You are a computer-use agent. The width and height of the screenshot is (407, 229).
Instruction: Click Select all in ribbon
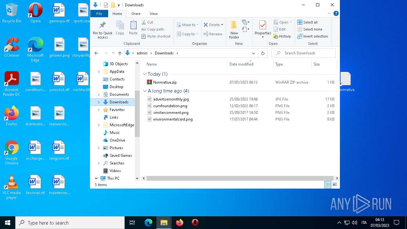[x=307, y=22]
